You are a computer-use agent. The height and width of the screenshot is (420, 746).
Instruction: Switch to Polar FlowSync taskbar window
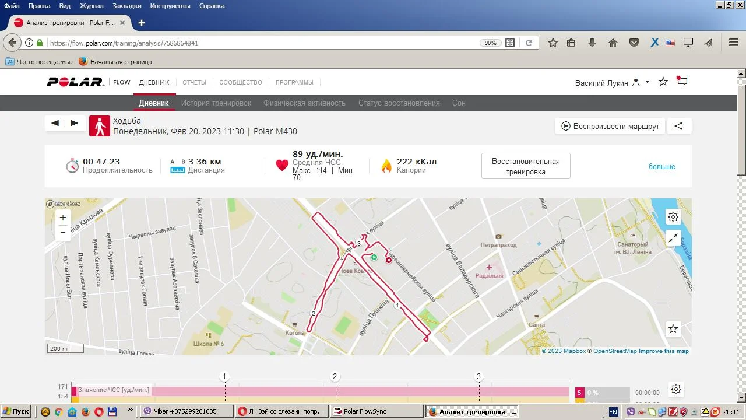tap(377, 411)
